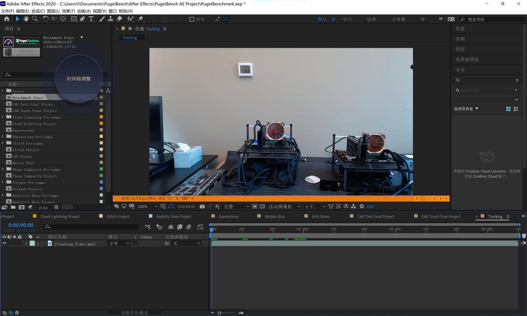Select the Rectangle shape tool
The height and width of the screenshot is (316, 527).
pos(74,19)
